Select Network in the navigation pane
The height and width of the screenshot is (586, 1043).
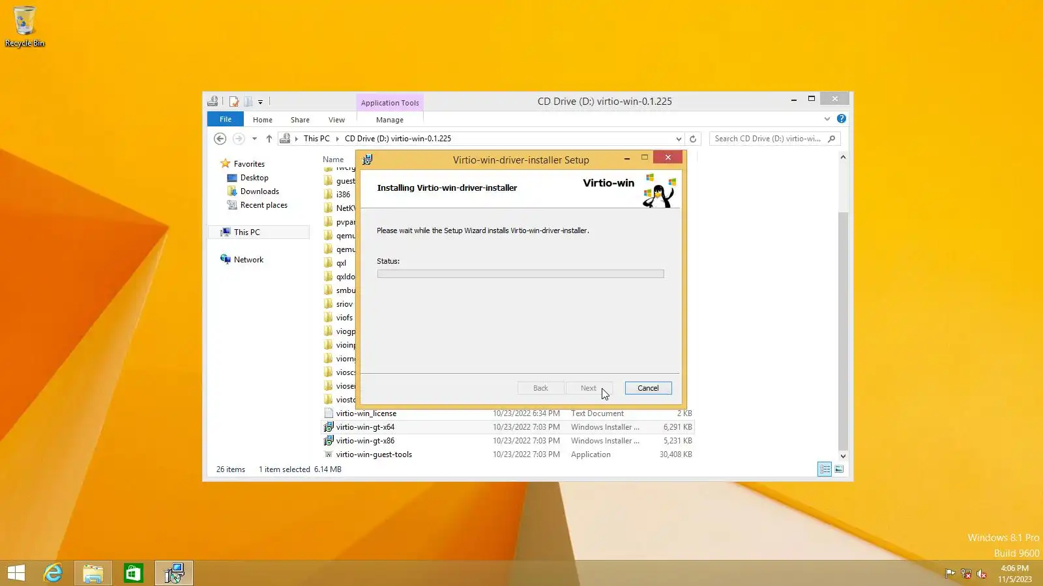(x=248, y=260)
